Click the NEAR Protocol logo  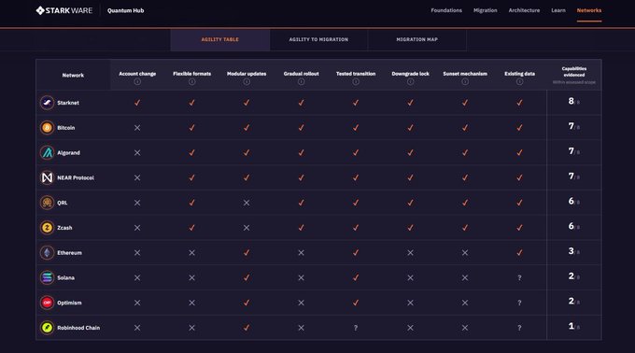pyautogui.click(x=47, y=177)
